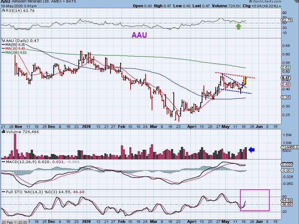This screenshot has width=299, height=224.
Task: Click the line icon beside MACD(12,26,9)
Action: click(x=4, y=162)
